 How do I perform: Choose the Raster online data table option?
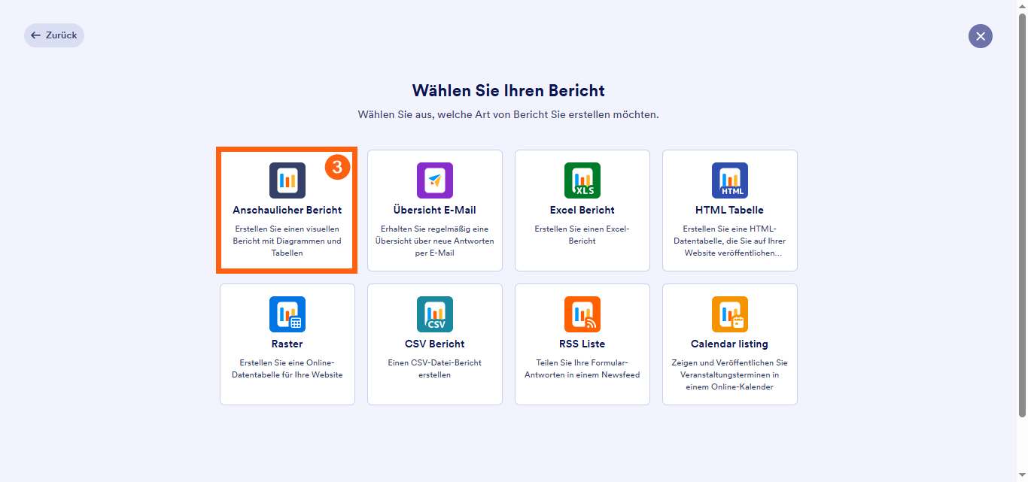click(x=287, y=344)
